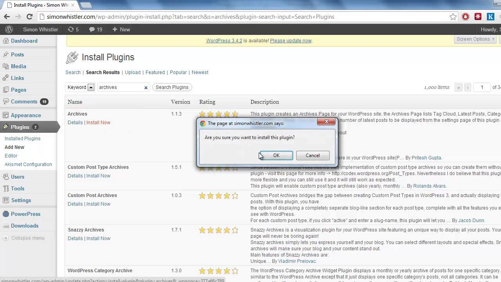Switch to Featured tab

155,72
